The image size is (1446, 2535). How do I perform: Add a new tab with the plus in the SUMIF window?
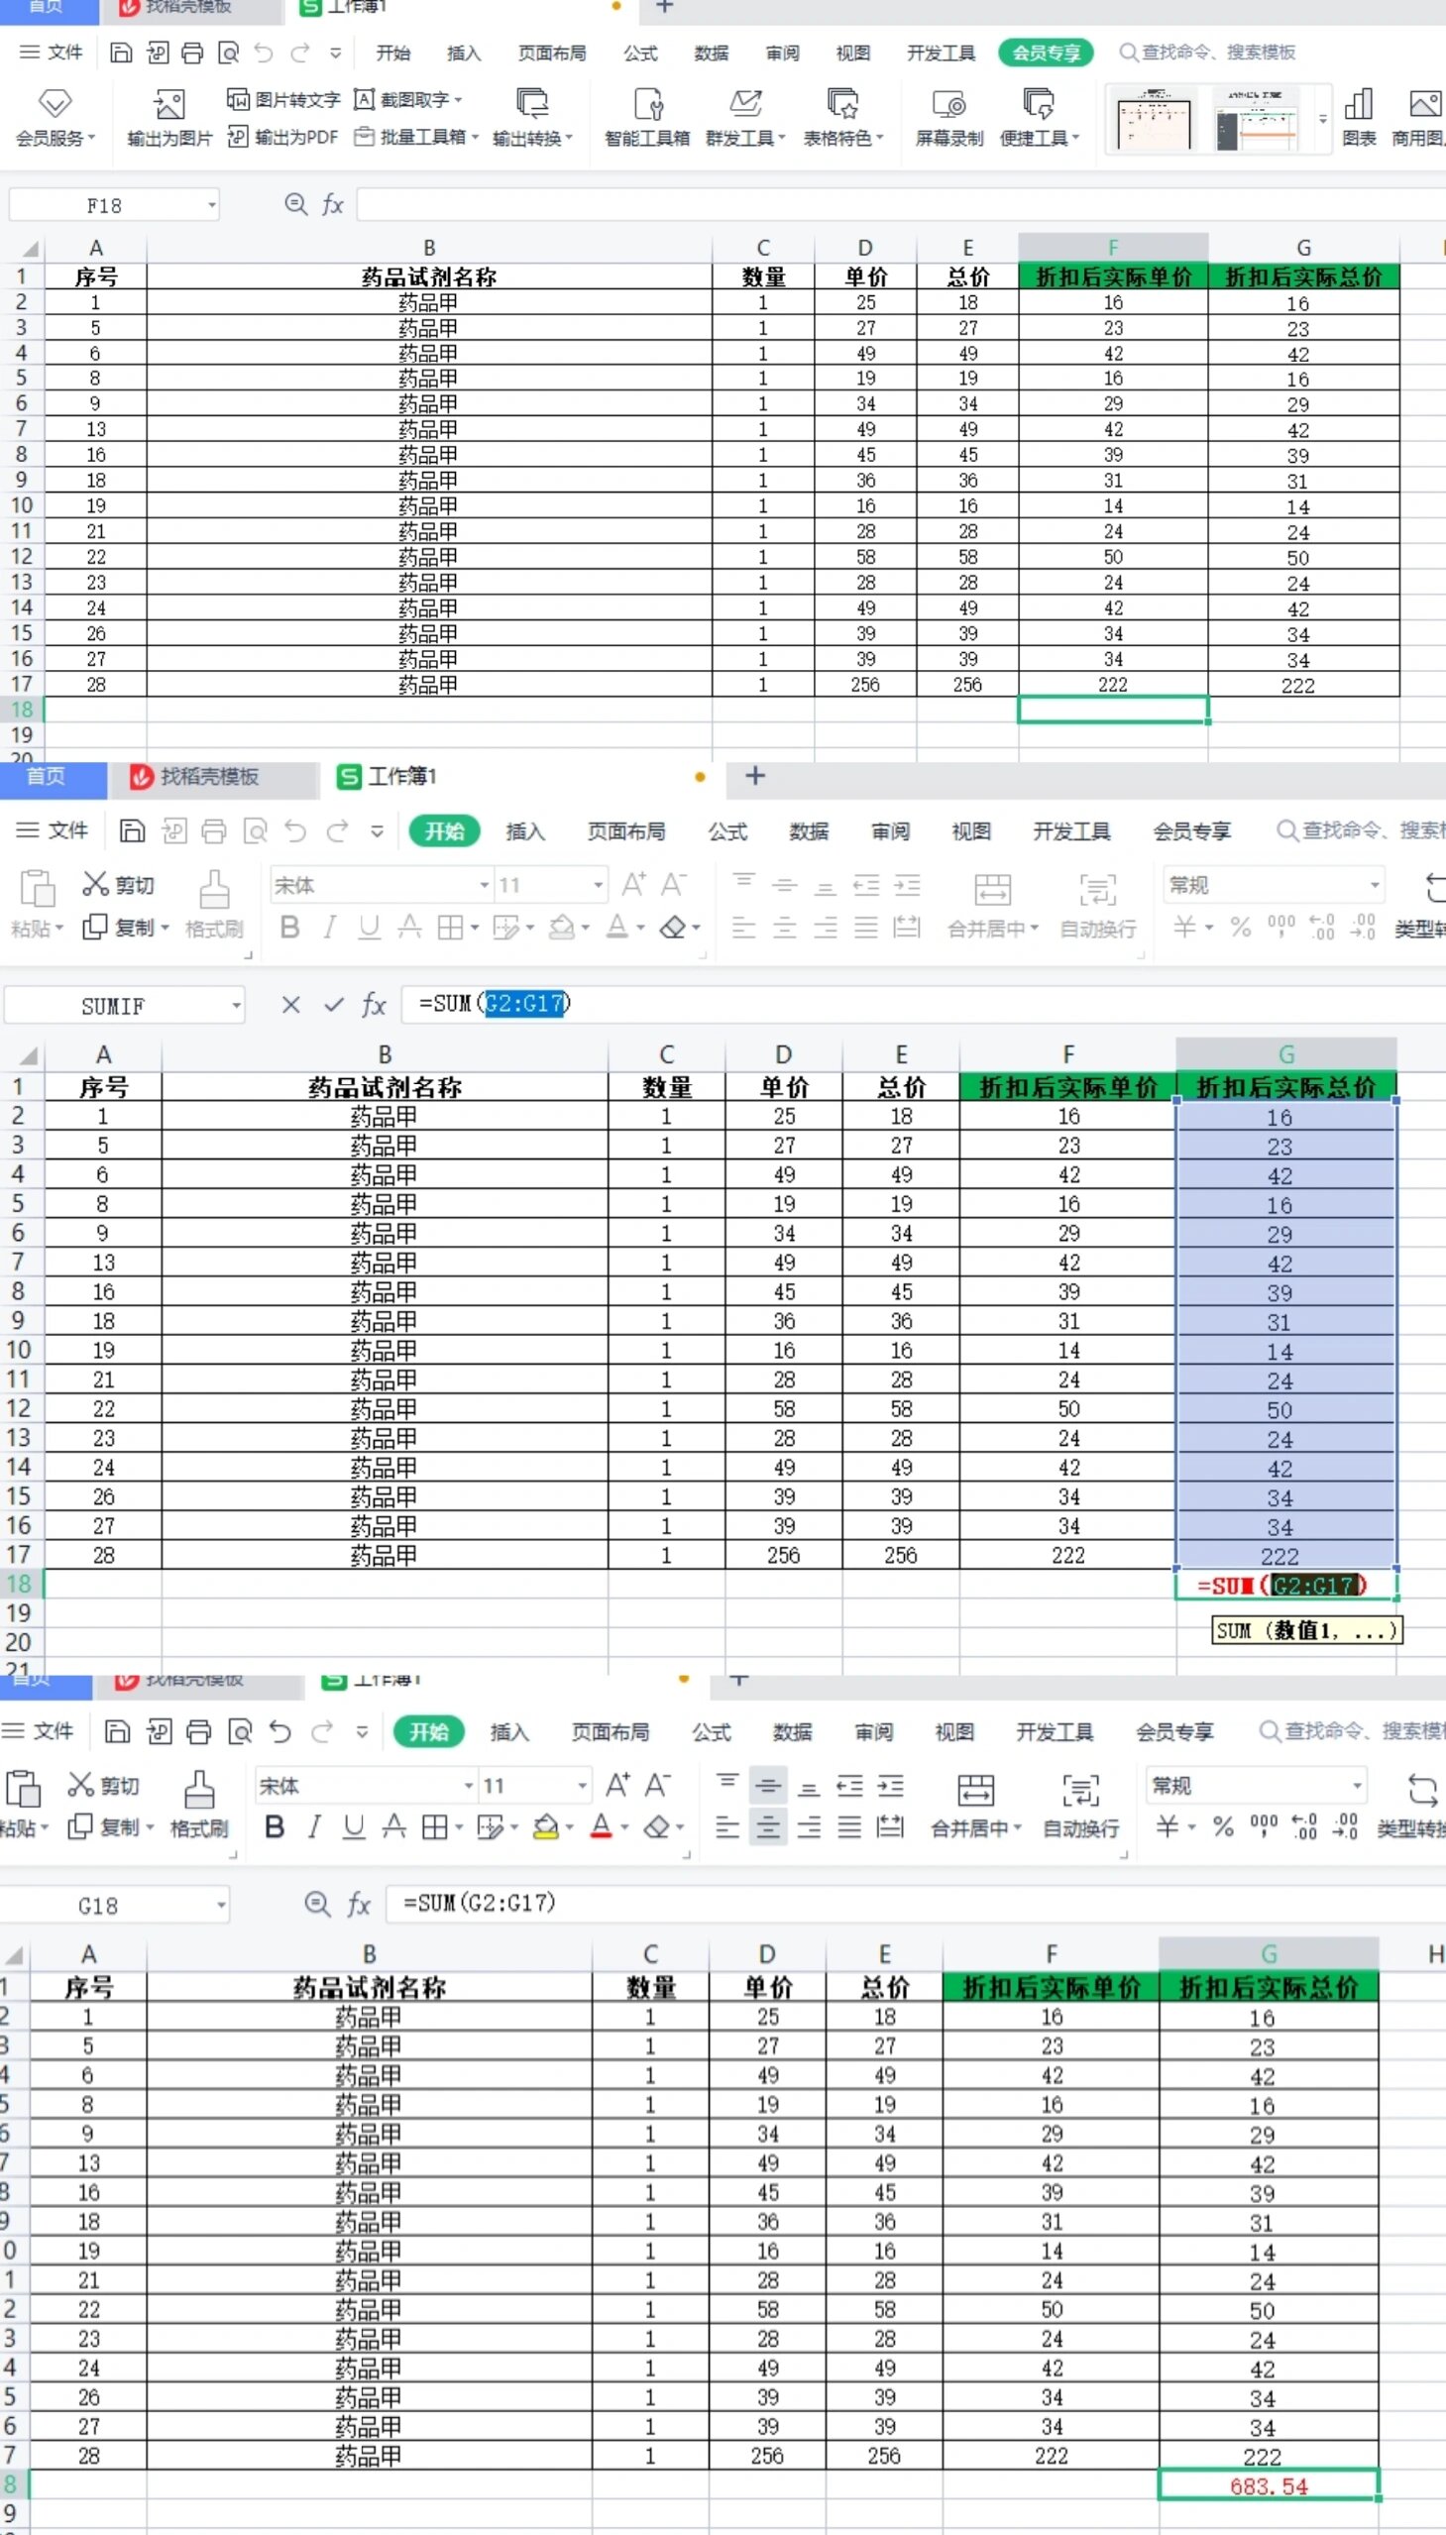pyautogui.click(x=755, y=777)
